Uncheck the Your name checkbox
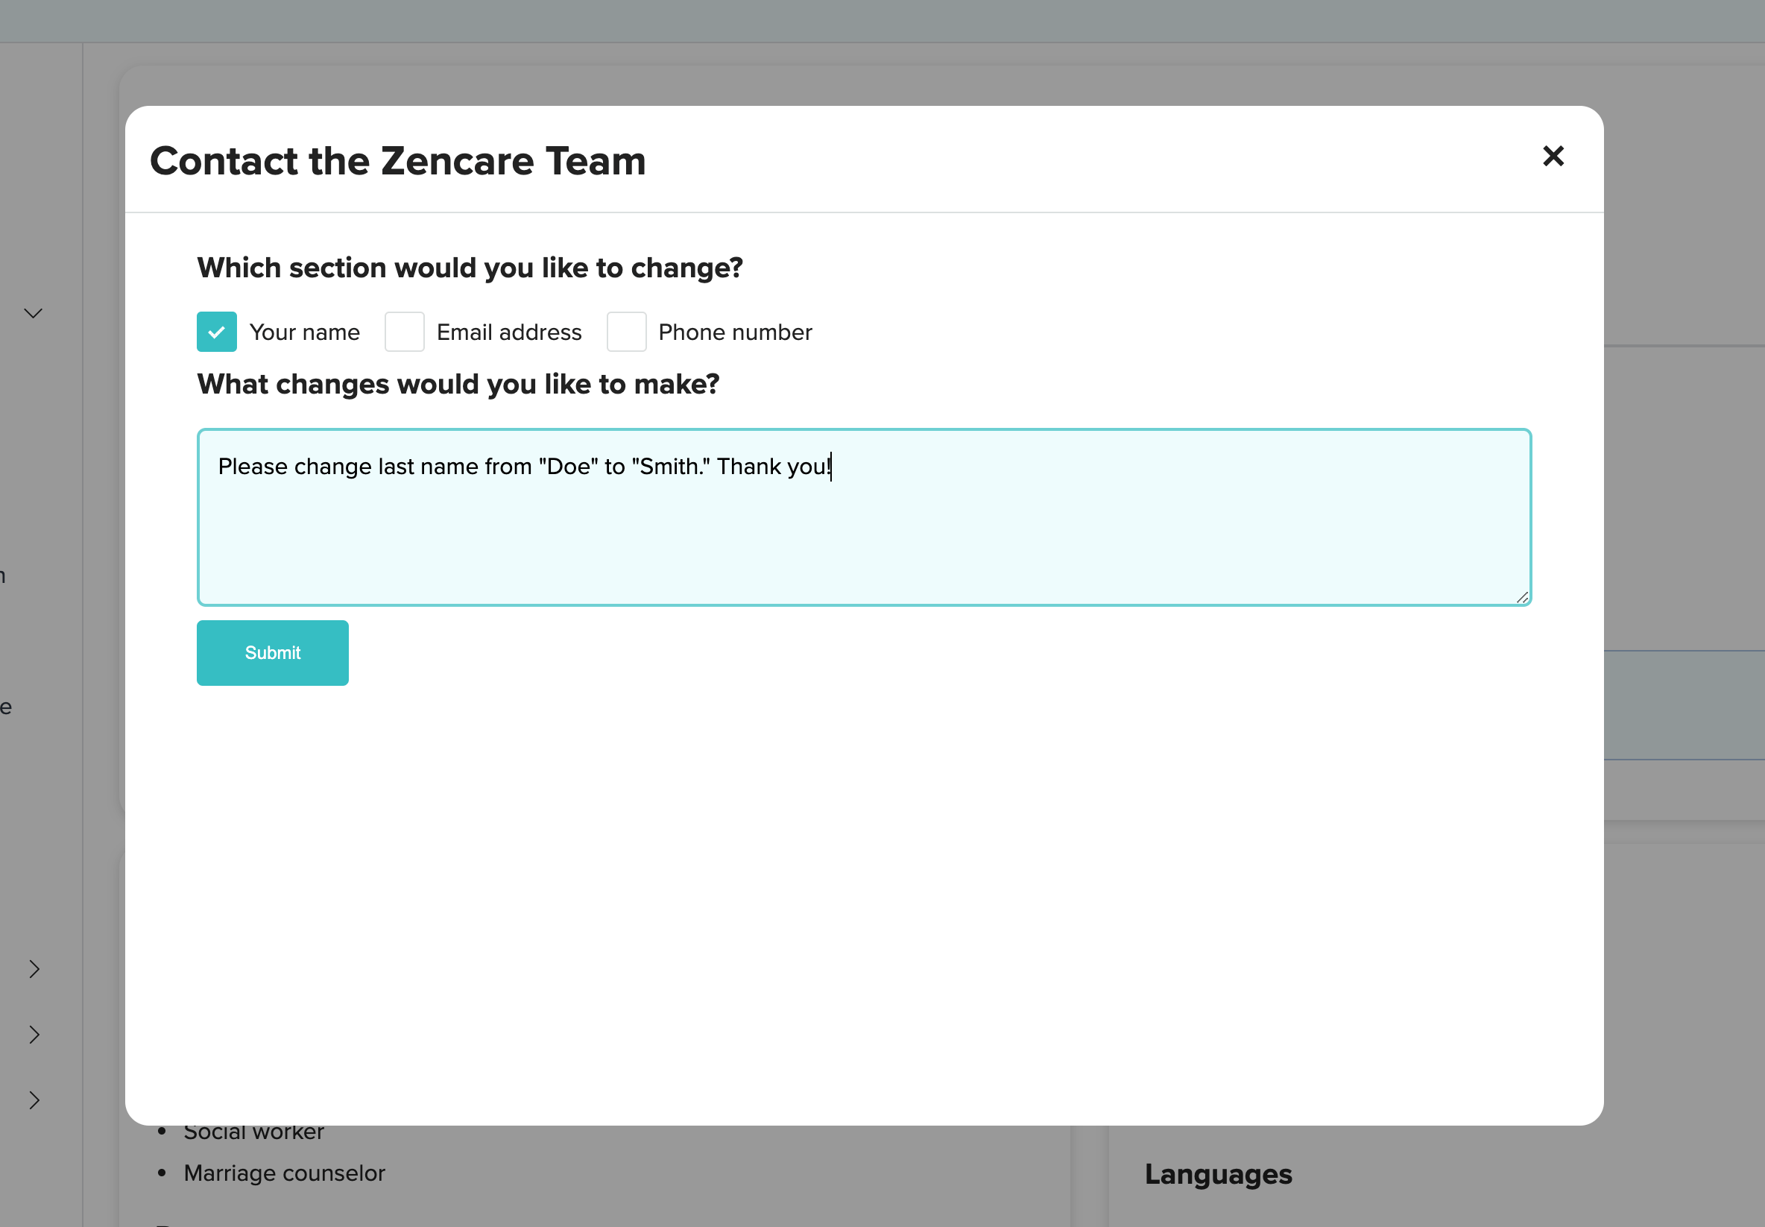This screenshot has height=1227, width=1765. coord(217,332)
